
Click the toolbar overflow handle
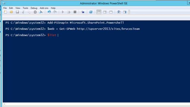129,12
